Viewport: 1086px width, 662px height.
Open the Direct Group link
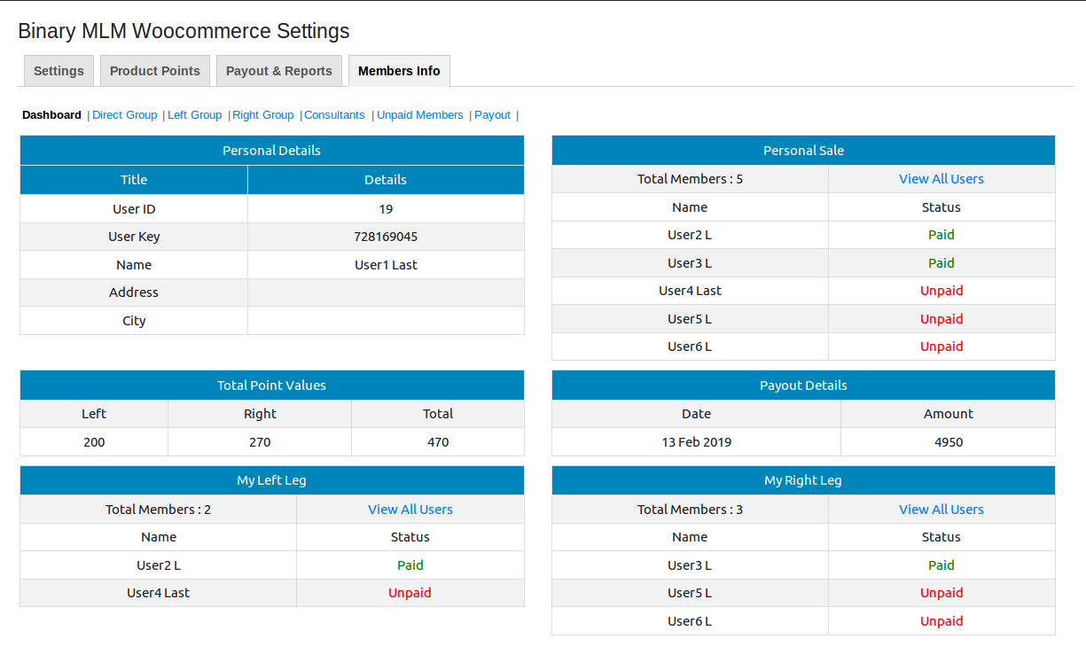[x=124, y=115]
